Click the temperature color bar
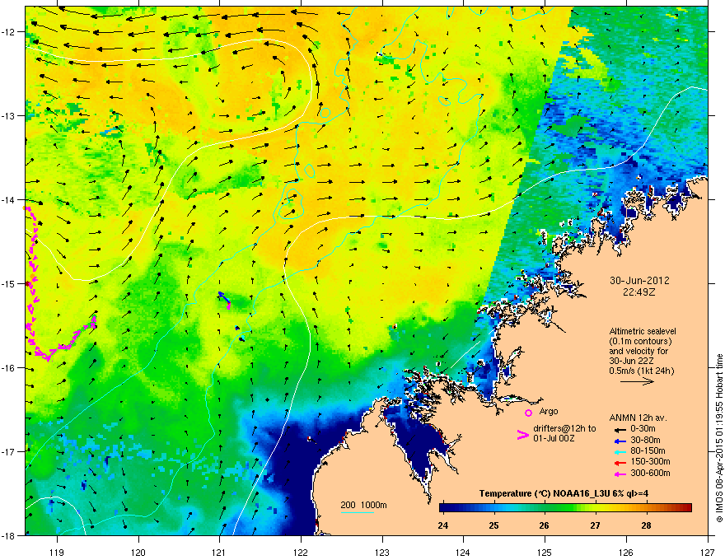Viewport: 725px width, 560px height. point(565,508)
